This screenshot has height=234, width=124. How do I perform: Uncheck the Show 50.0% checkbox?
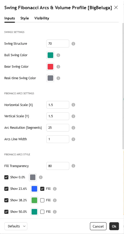6,212
